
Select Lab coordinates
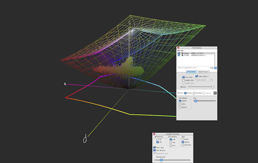(171, 139)
